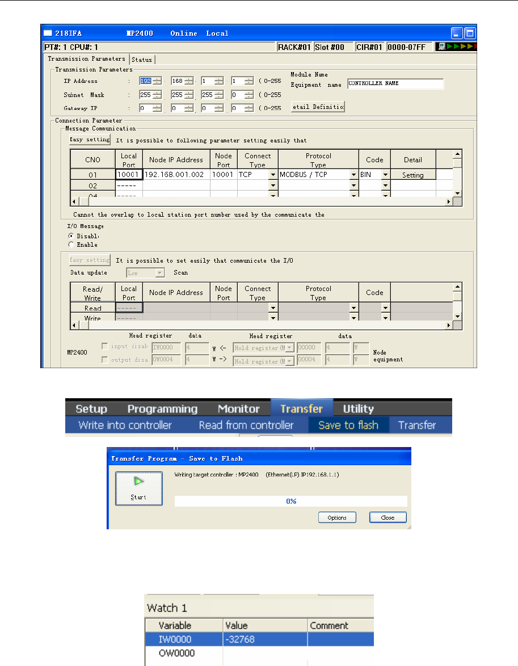Open the MODBUS / TCP protocol dropdown
The image size is (518, 666).
click(x=353, y=175)
